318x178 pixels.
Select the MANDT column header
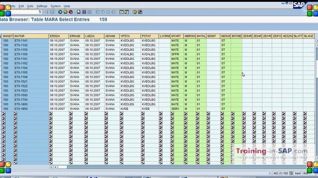coord(8,36)
